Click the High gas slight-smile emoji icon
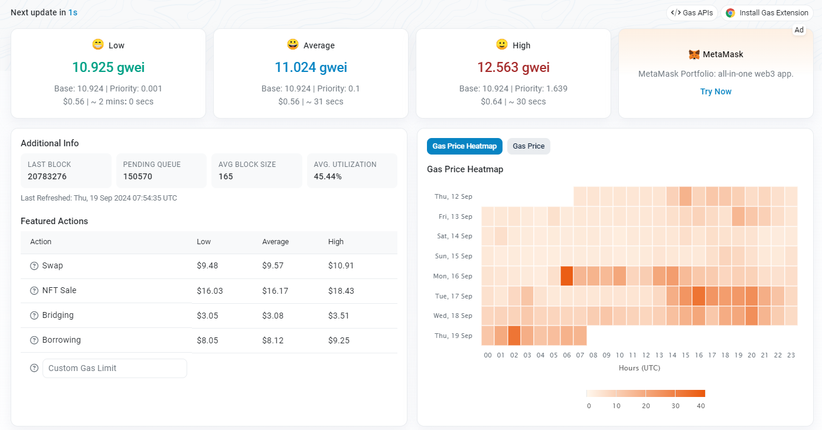 [x=502, y=44]
